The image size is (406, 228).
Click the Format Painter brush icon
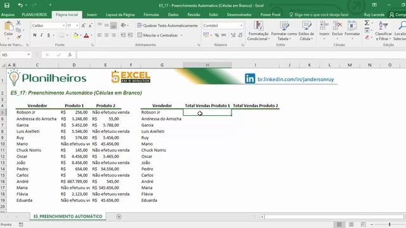pos(18,37)
